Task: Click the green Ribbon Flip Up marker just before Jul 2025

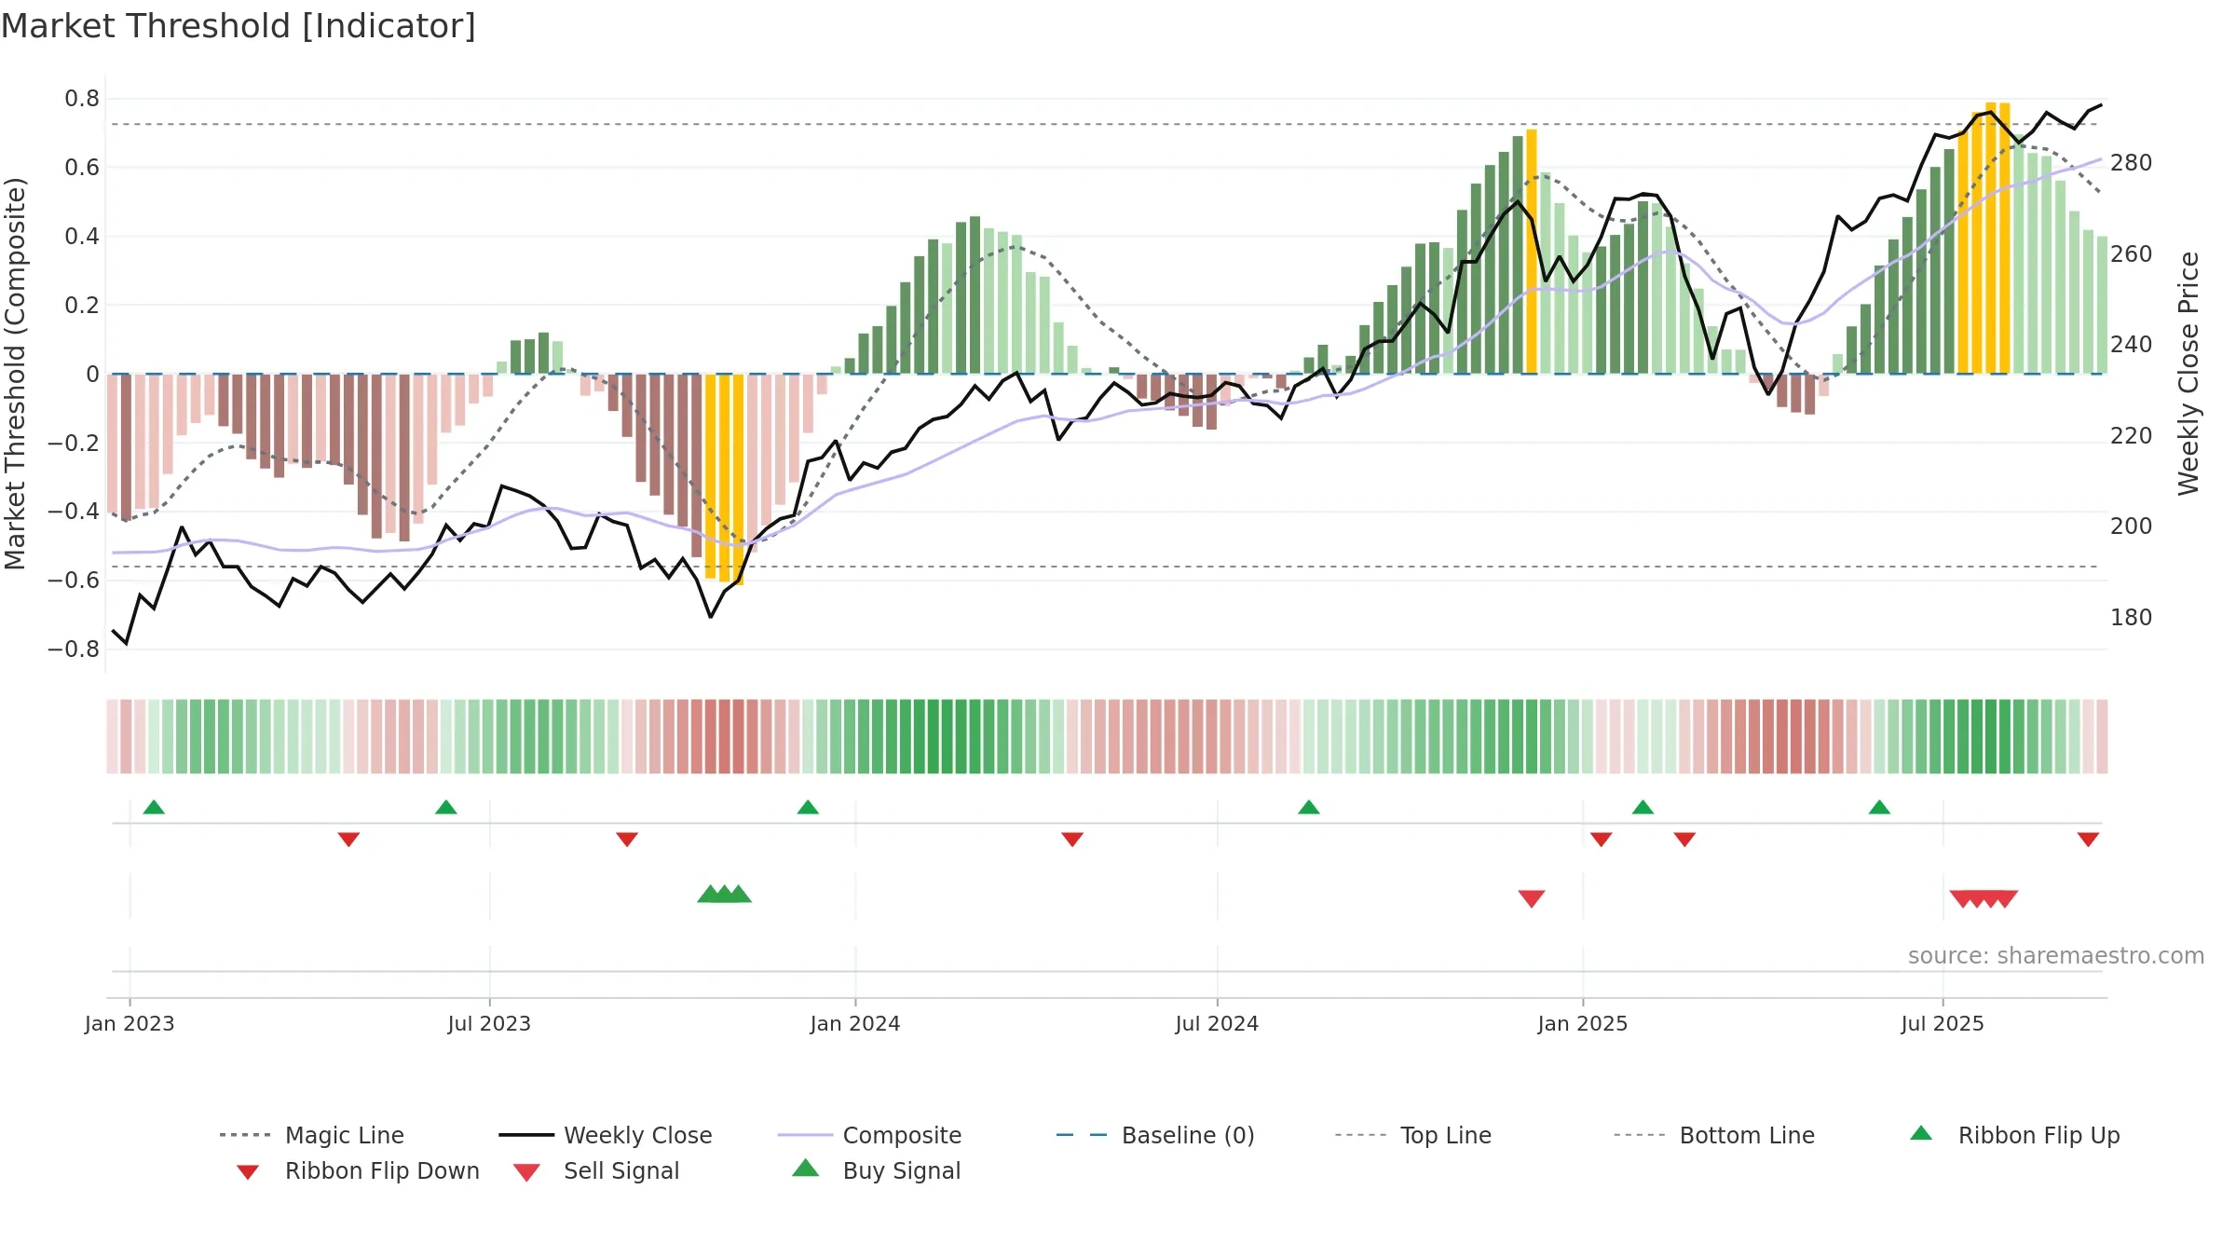Action: (x=1879, y=807)
